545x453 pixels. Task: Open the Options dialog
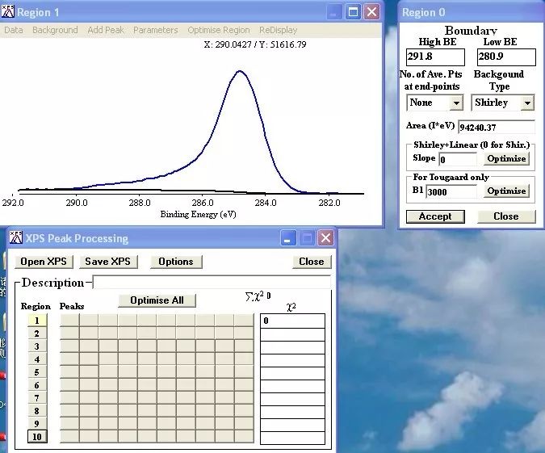[176, 262]
